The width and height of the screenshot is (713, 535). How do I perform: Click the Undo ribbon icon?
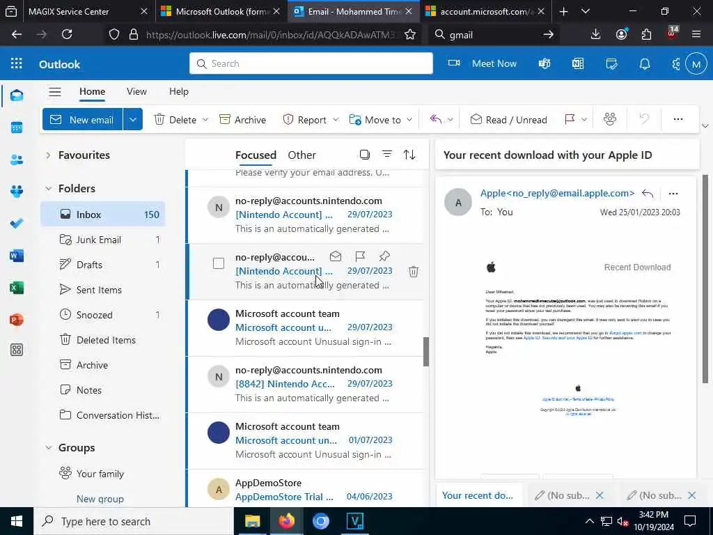[x=644, y=119]
